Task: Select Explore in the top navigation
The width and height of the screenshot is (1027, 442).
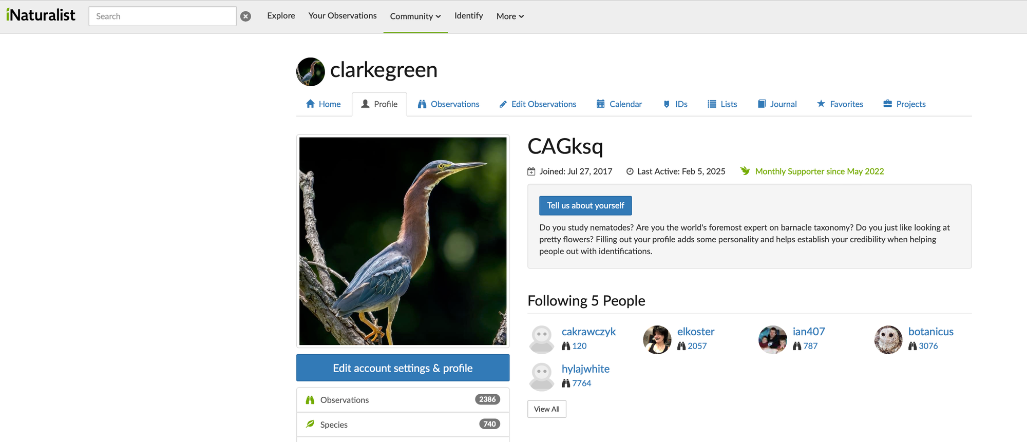Action: [x=281, y=16]
